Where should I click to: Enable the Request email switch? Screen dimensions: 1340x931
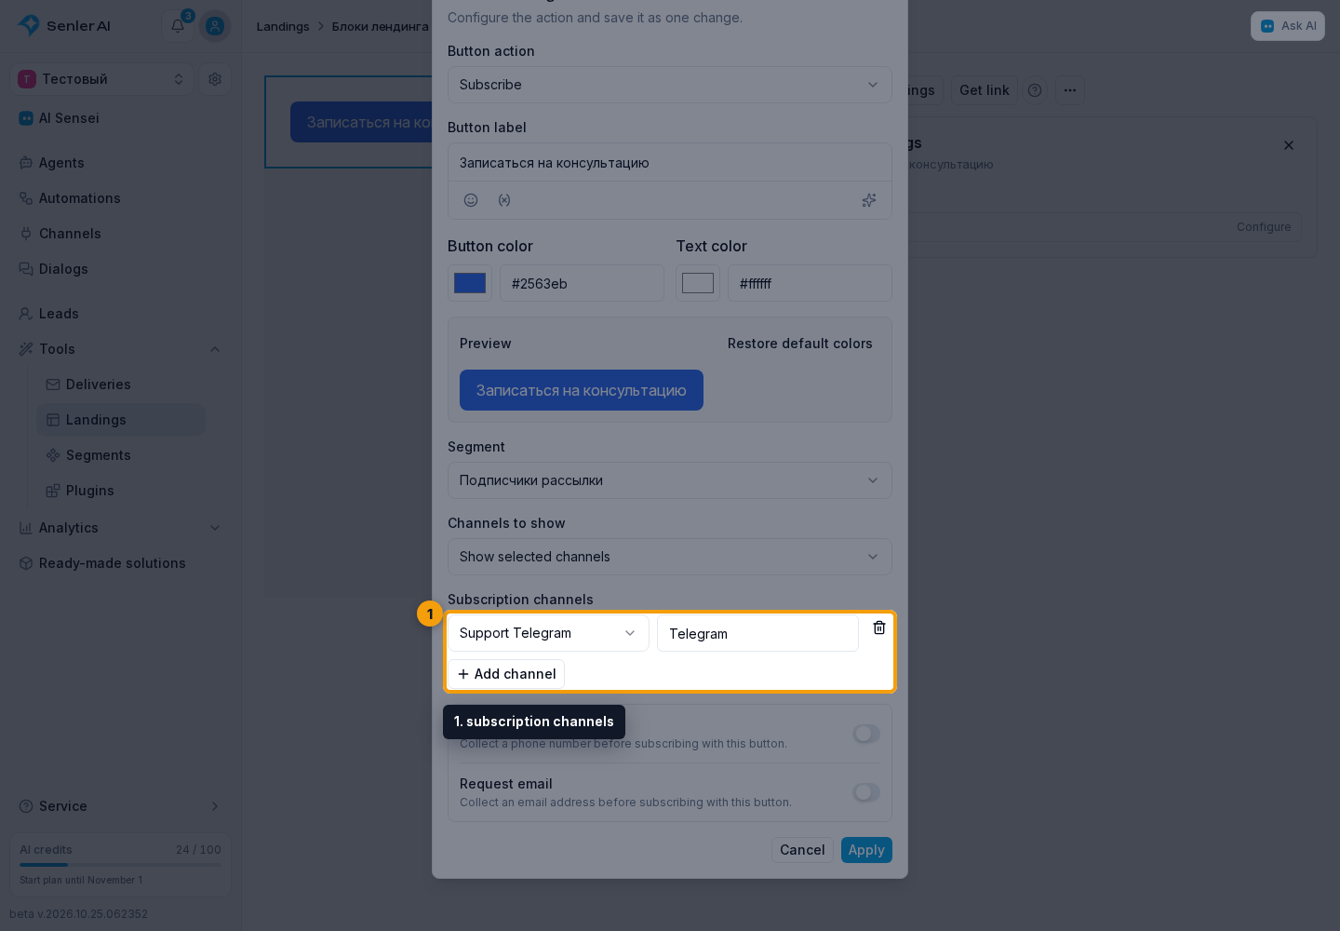(866, 792)
